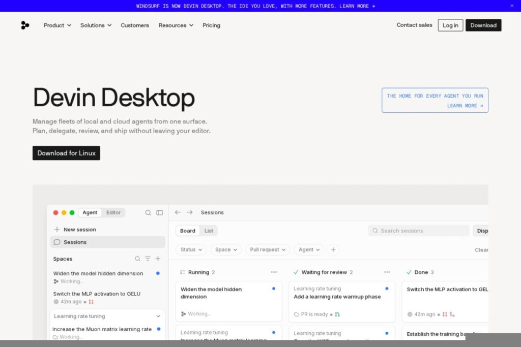
Task: Open the Switch the MLP activation to GELU sidebar item
Action: (106, 297)
